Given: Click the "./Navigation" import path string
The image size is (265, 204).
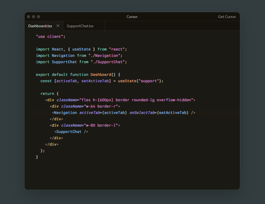Looking at the screenshot, I should pyautogui.click(x=105, y=55).
